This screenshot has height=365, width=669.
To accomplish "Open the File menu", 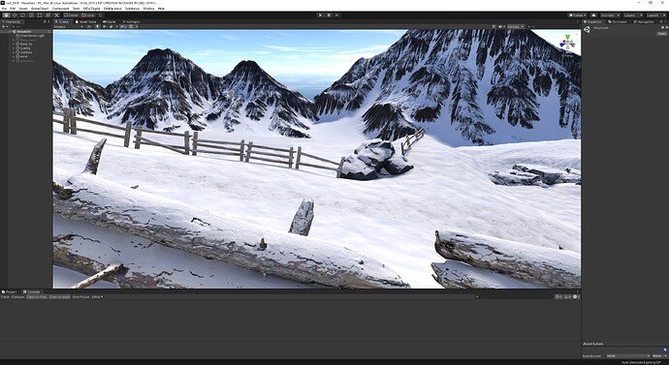I will point(4,8).
